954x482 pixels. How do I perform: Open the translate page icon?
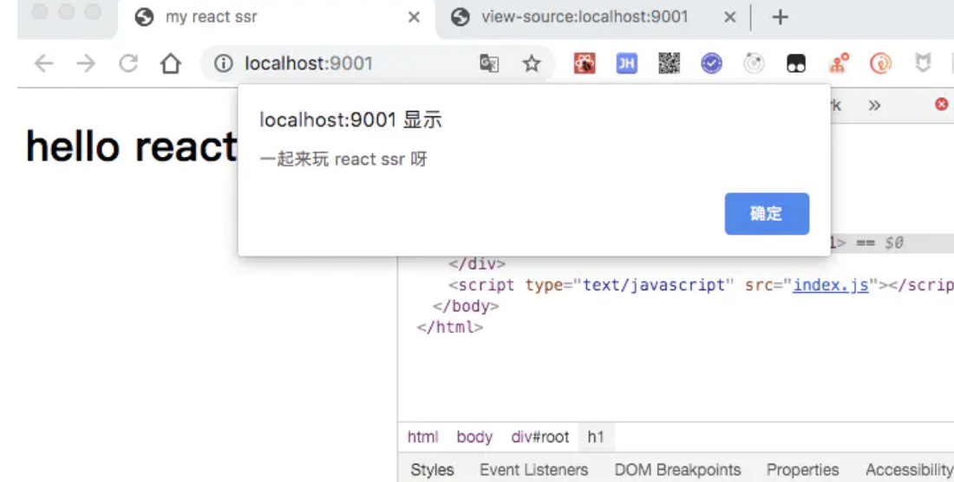489,64
